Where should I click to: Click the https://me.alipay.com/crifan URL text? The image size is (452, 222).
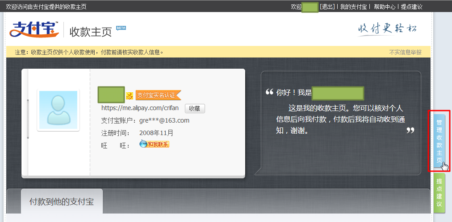click(x=140, y=108)
